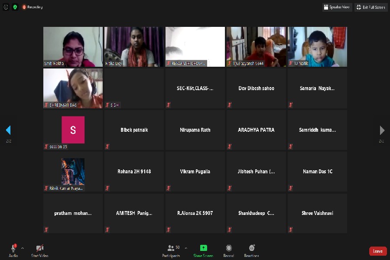Open the Reactions emoji menu

pyautogui.click(x=252, y=248)
